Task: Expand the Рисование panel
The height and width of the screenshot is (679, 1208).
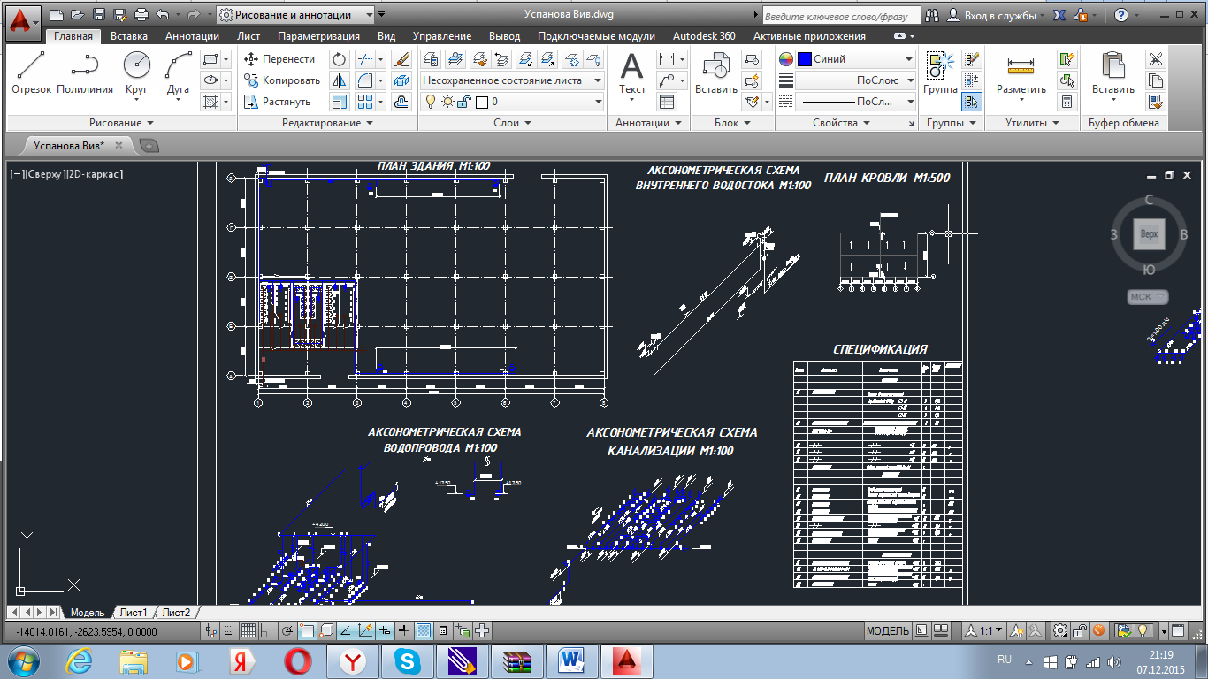Action: pos(121,123)
